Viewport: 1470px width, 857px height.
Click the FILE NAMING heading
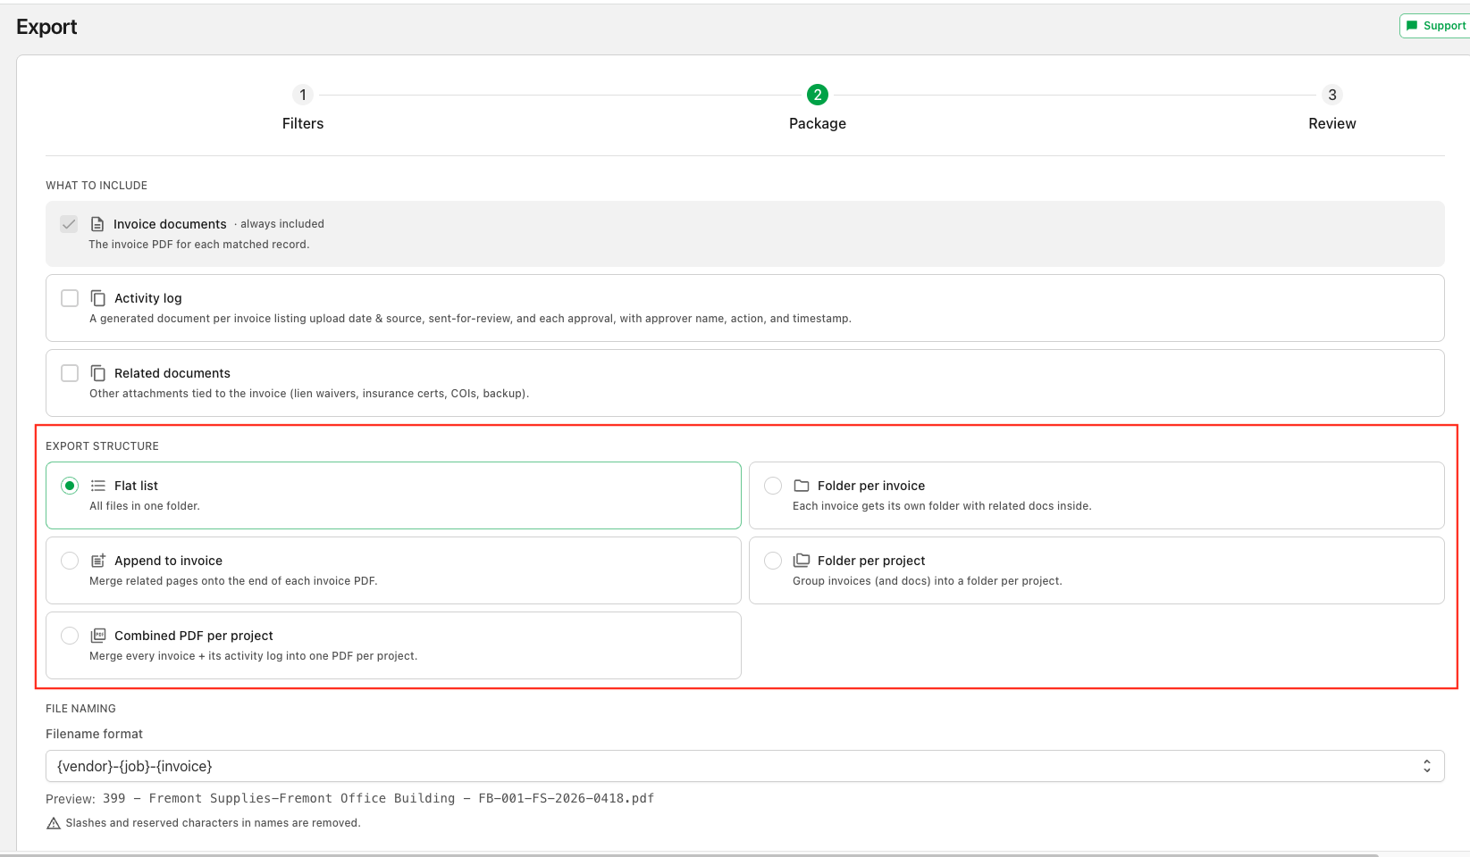tap(80, 709)
